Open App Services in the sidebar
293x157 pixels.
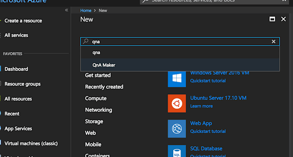18,129
